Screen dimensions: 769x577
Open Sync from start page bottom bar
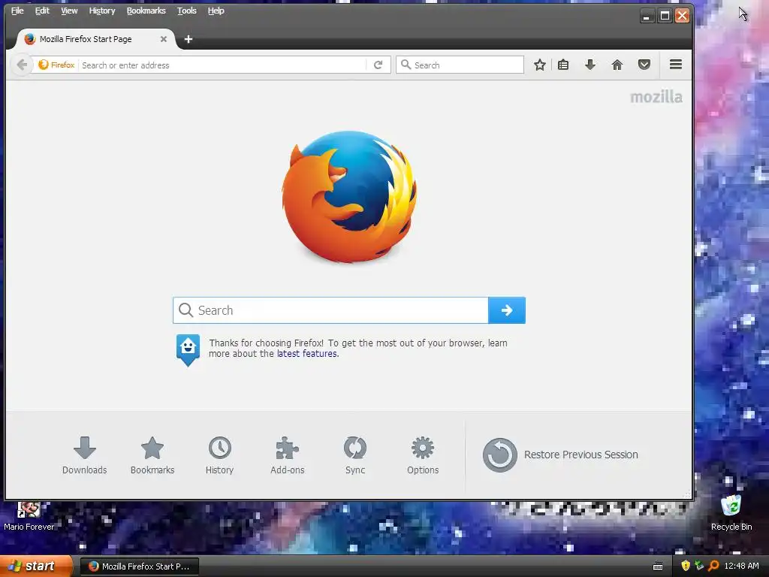(x=355, y=455)
